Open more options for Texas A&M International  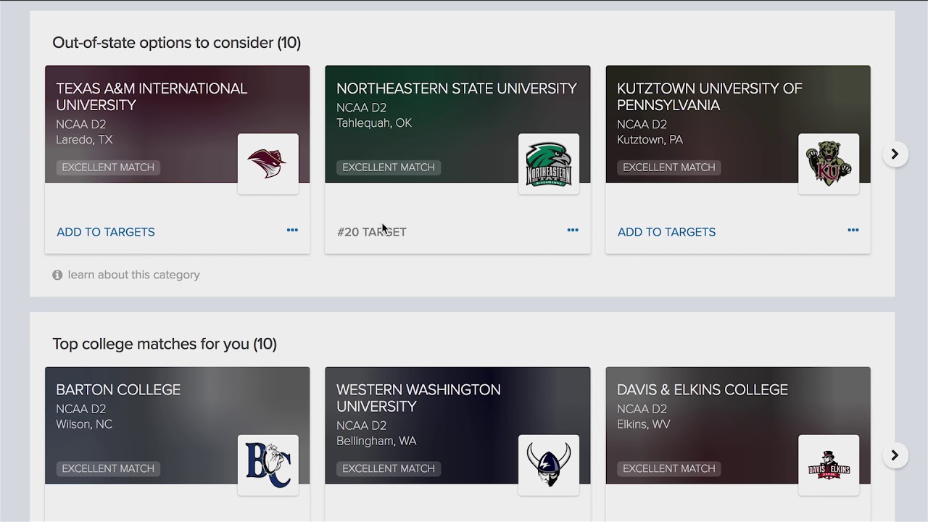pos(292,231)
